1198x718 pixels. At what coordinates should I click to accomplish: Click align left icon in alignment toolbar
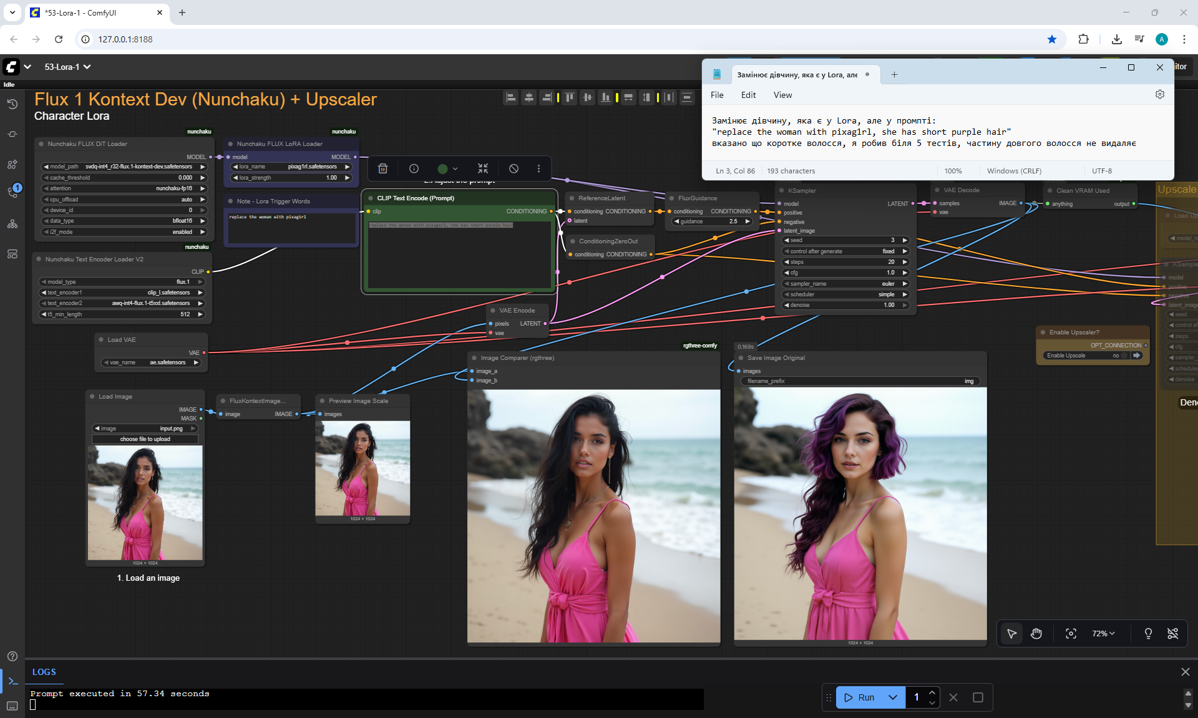[511, 97]
